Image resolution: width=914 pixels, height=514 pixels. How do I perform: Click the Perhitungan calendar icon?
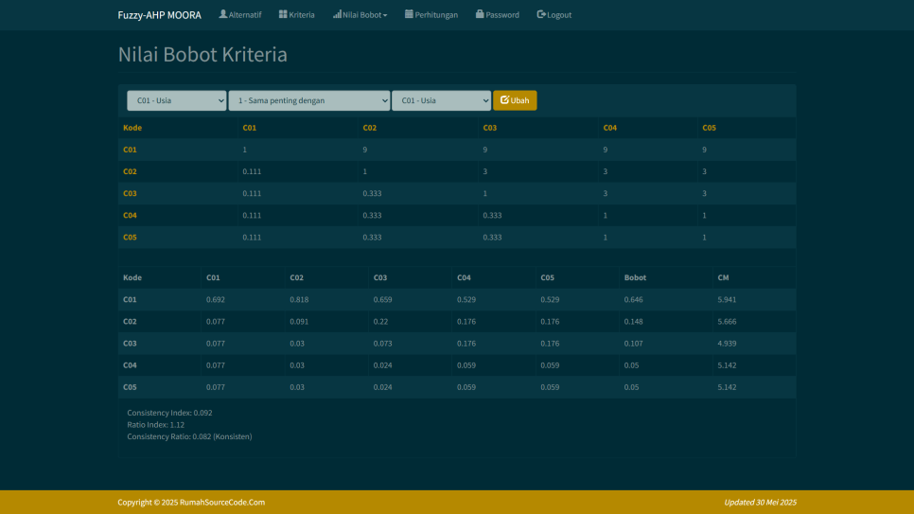point(409,14)
